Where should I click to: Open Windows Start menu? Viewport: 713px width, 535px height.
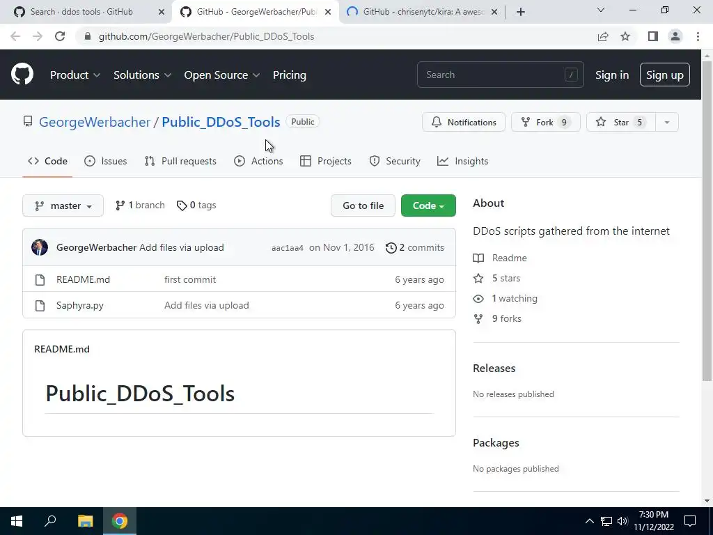(17, 521)
